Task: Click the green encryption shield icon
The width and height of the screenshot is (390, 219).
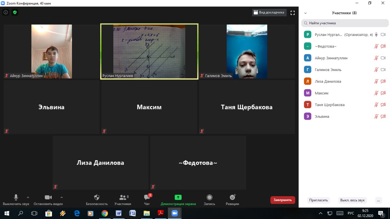Action: point(15,12)
